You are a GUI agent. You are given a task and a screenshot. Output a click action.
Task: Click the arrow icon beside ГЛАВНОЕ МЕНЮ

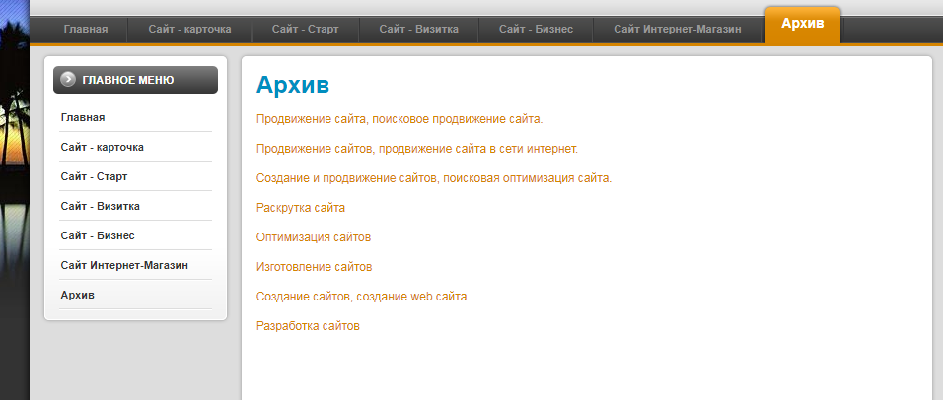(68, 80)
